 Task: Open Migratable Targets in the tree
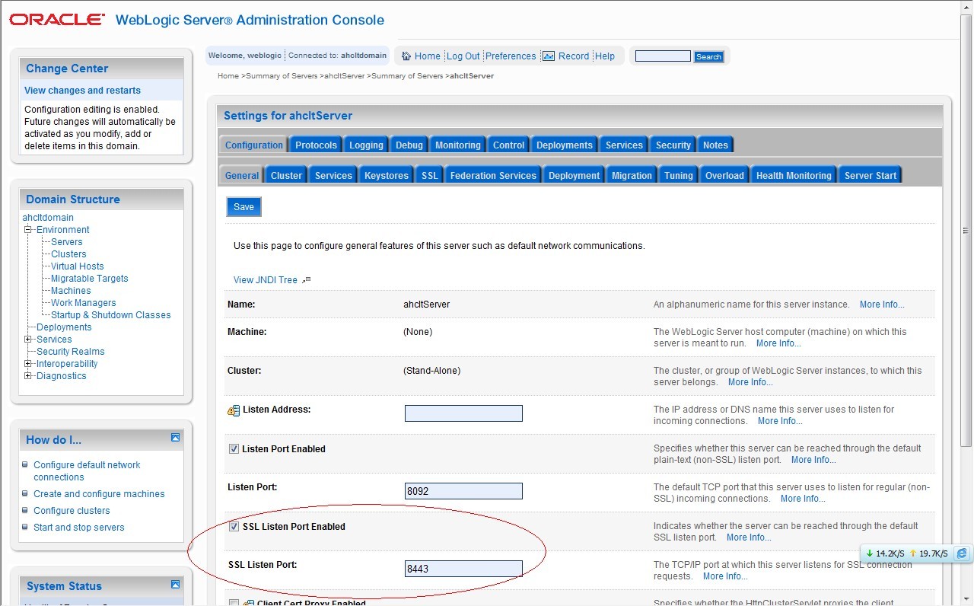click(x=89, y=279)
